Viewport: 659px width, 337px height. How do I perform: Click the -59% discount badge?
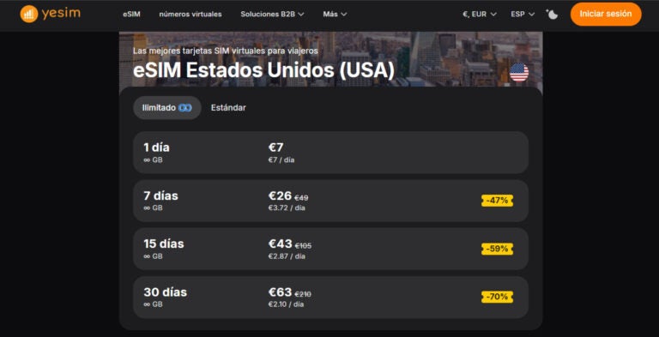[497, 249]
